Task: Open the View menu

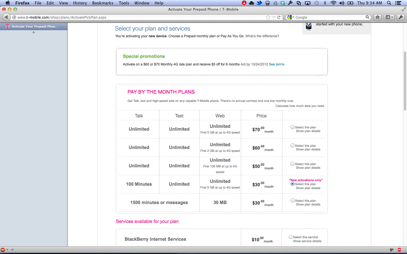Action: click(x=64, y=3)
